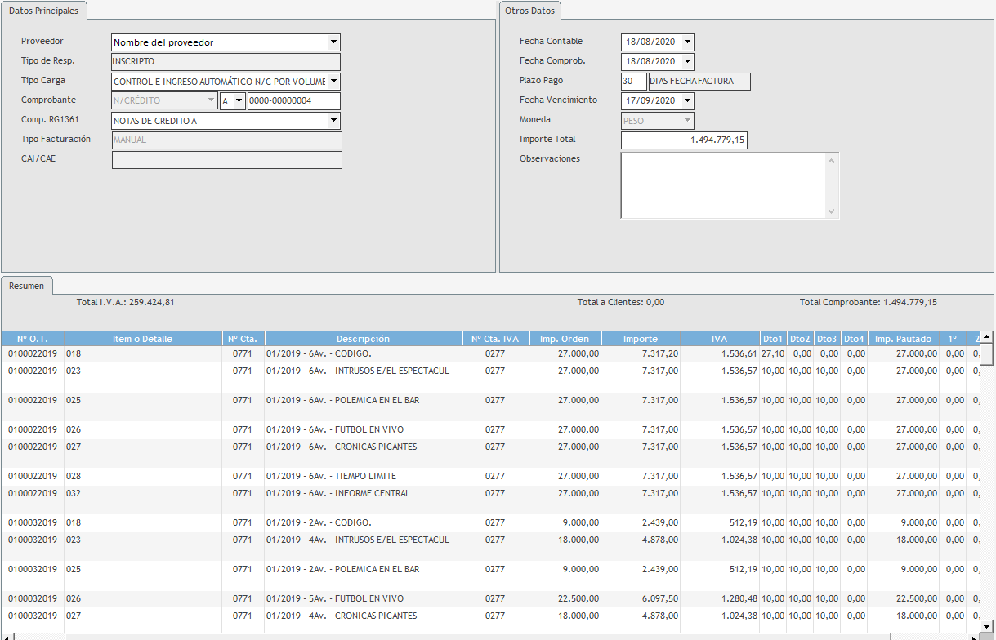Click into the Observaciones text area
The height and width of the screenshot is (640, 996).
click(x=723, y=185)
